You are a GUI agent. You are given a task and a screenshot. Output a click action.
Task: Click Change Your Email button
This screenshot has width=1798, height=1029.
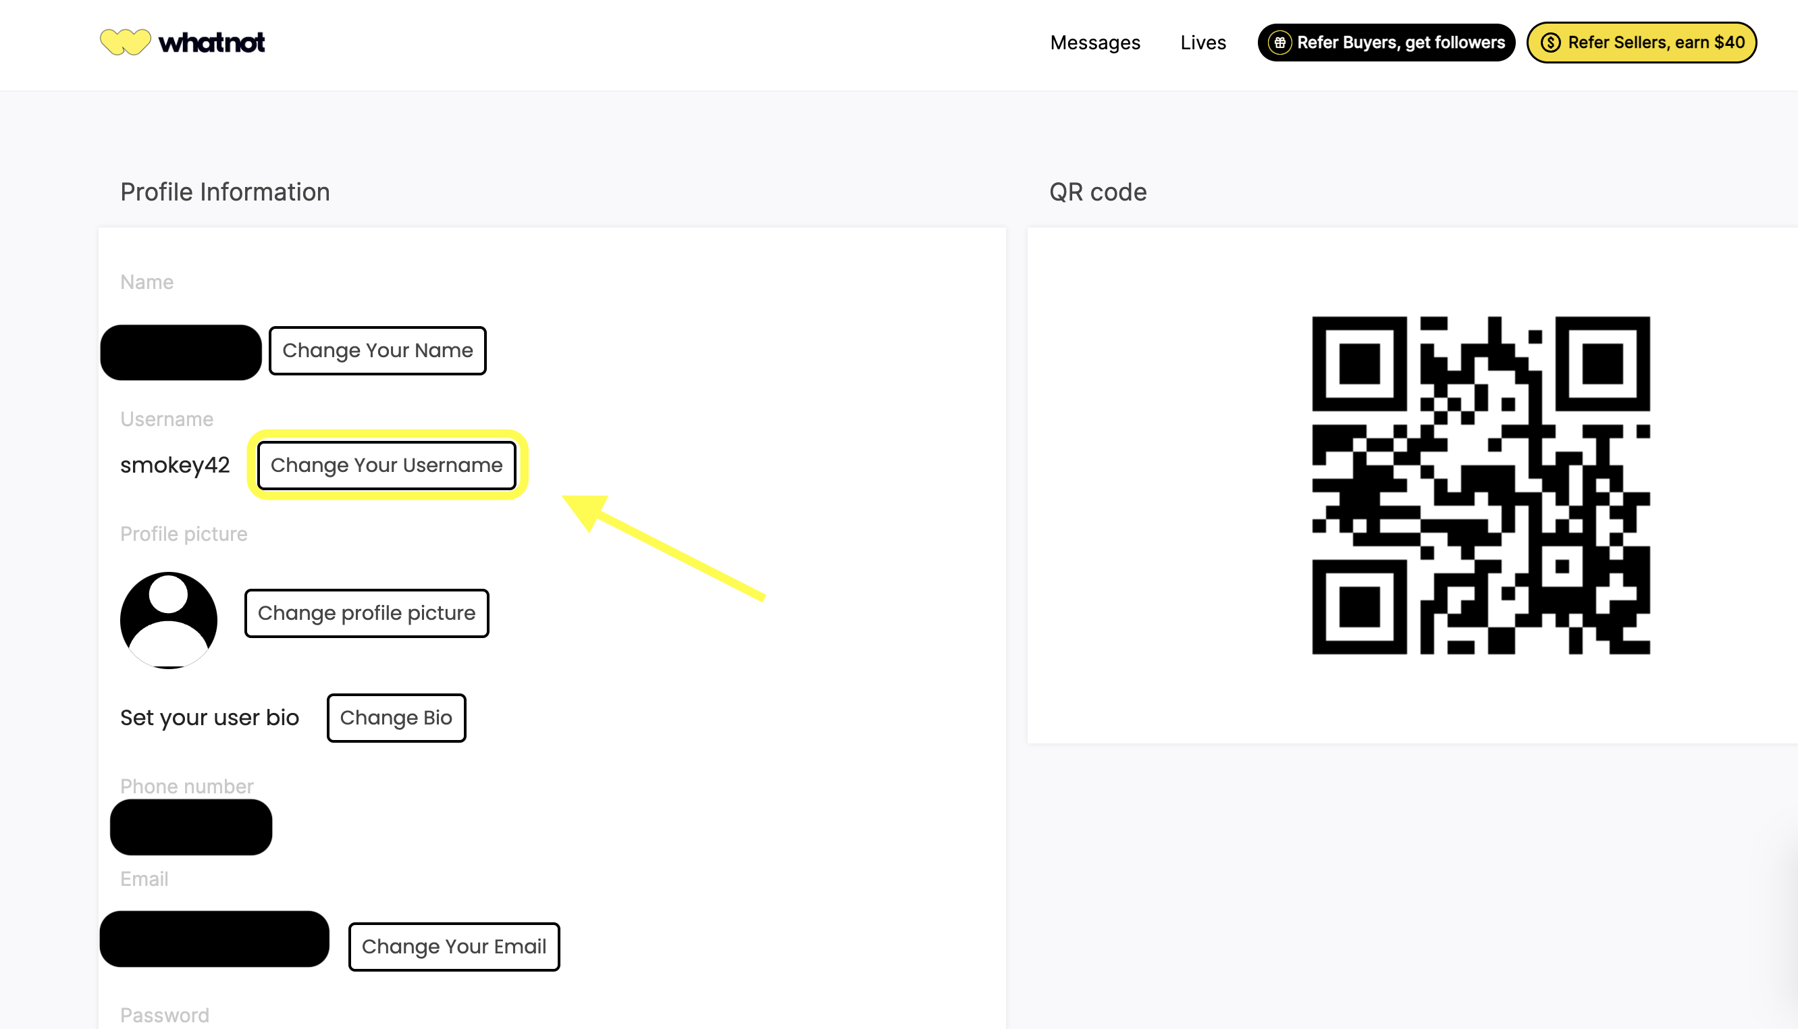(x=454, y=947)
